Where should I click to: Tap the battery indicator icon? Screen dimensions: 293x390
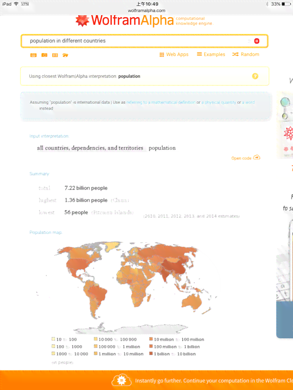point(286,4)
